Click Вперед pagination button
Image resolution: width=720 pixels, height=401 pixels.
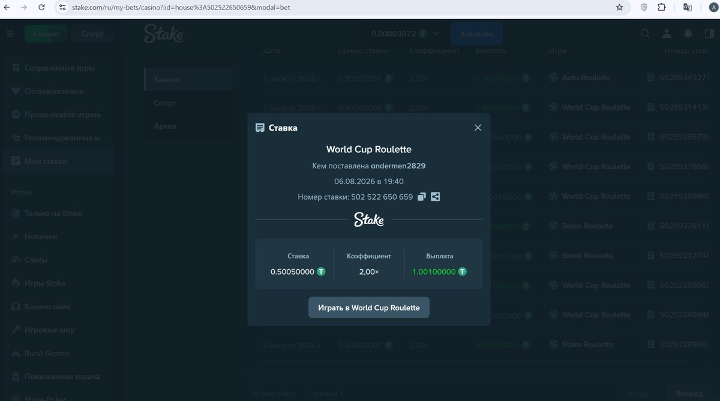point(689,394)
